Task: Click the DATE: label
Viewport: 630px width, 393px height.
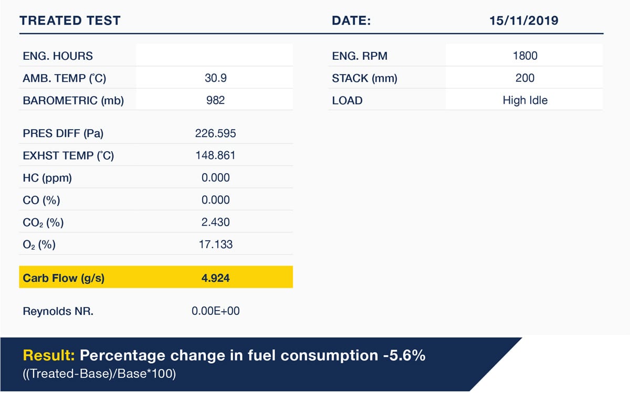Action: 351,21
